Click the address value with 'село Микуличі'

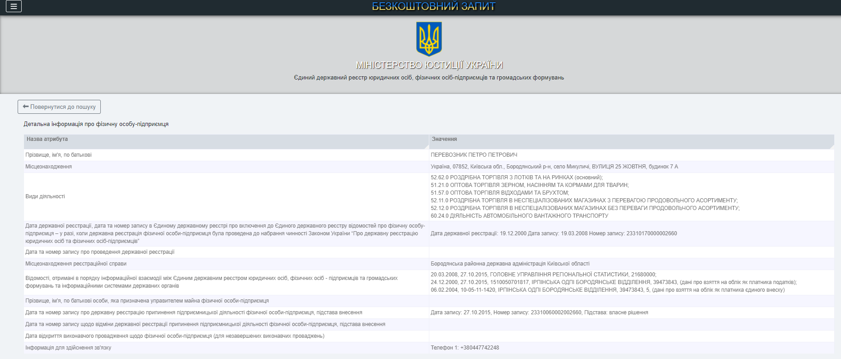554,167
